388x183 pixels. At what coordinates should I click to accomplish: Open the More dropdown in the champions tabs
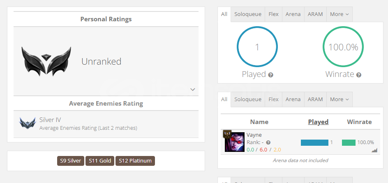339,99
